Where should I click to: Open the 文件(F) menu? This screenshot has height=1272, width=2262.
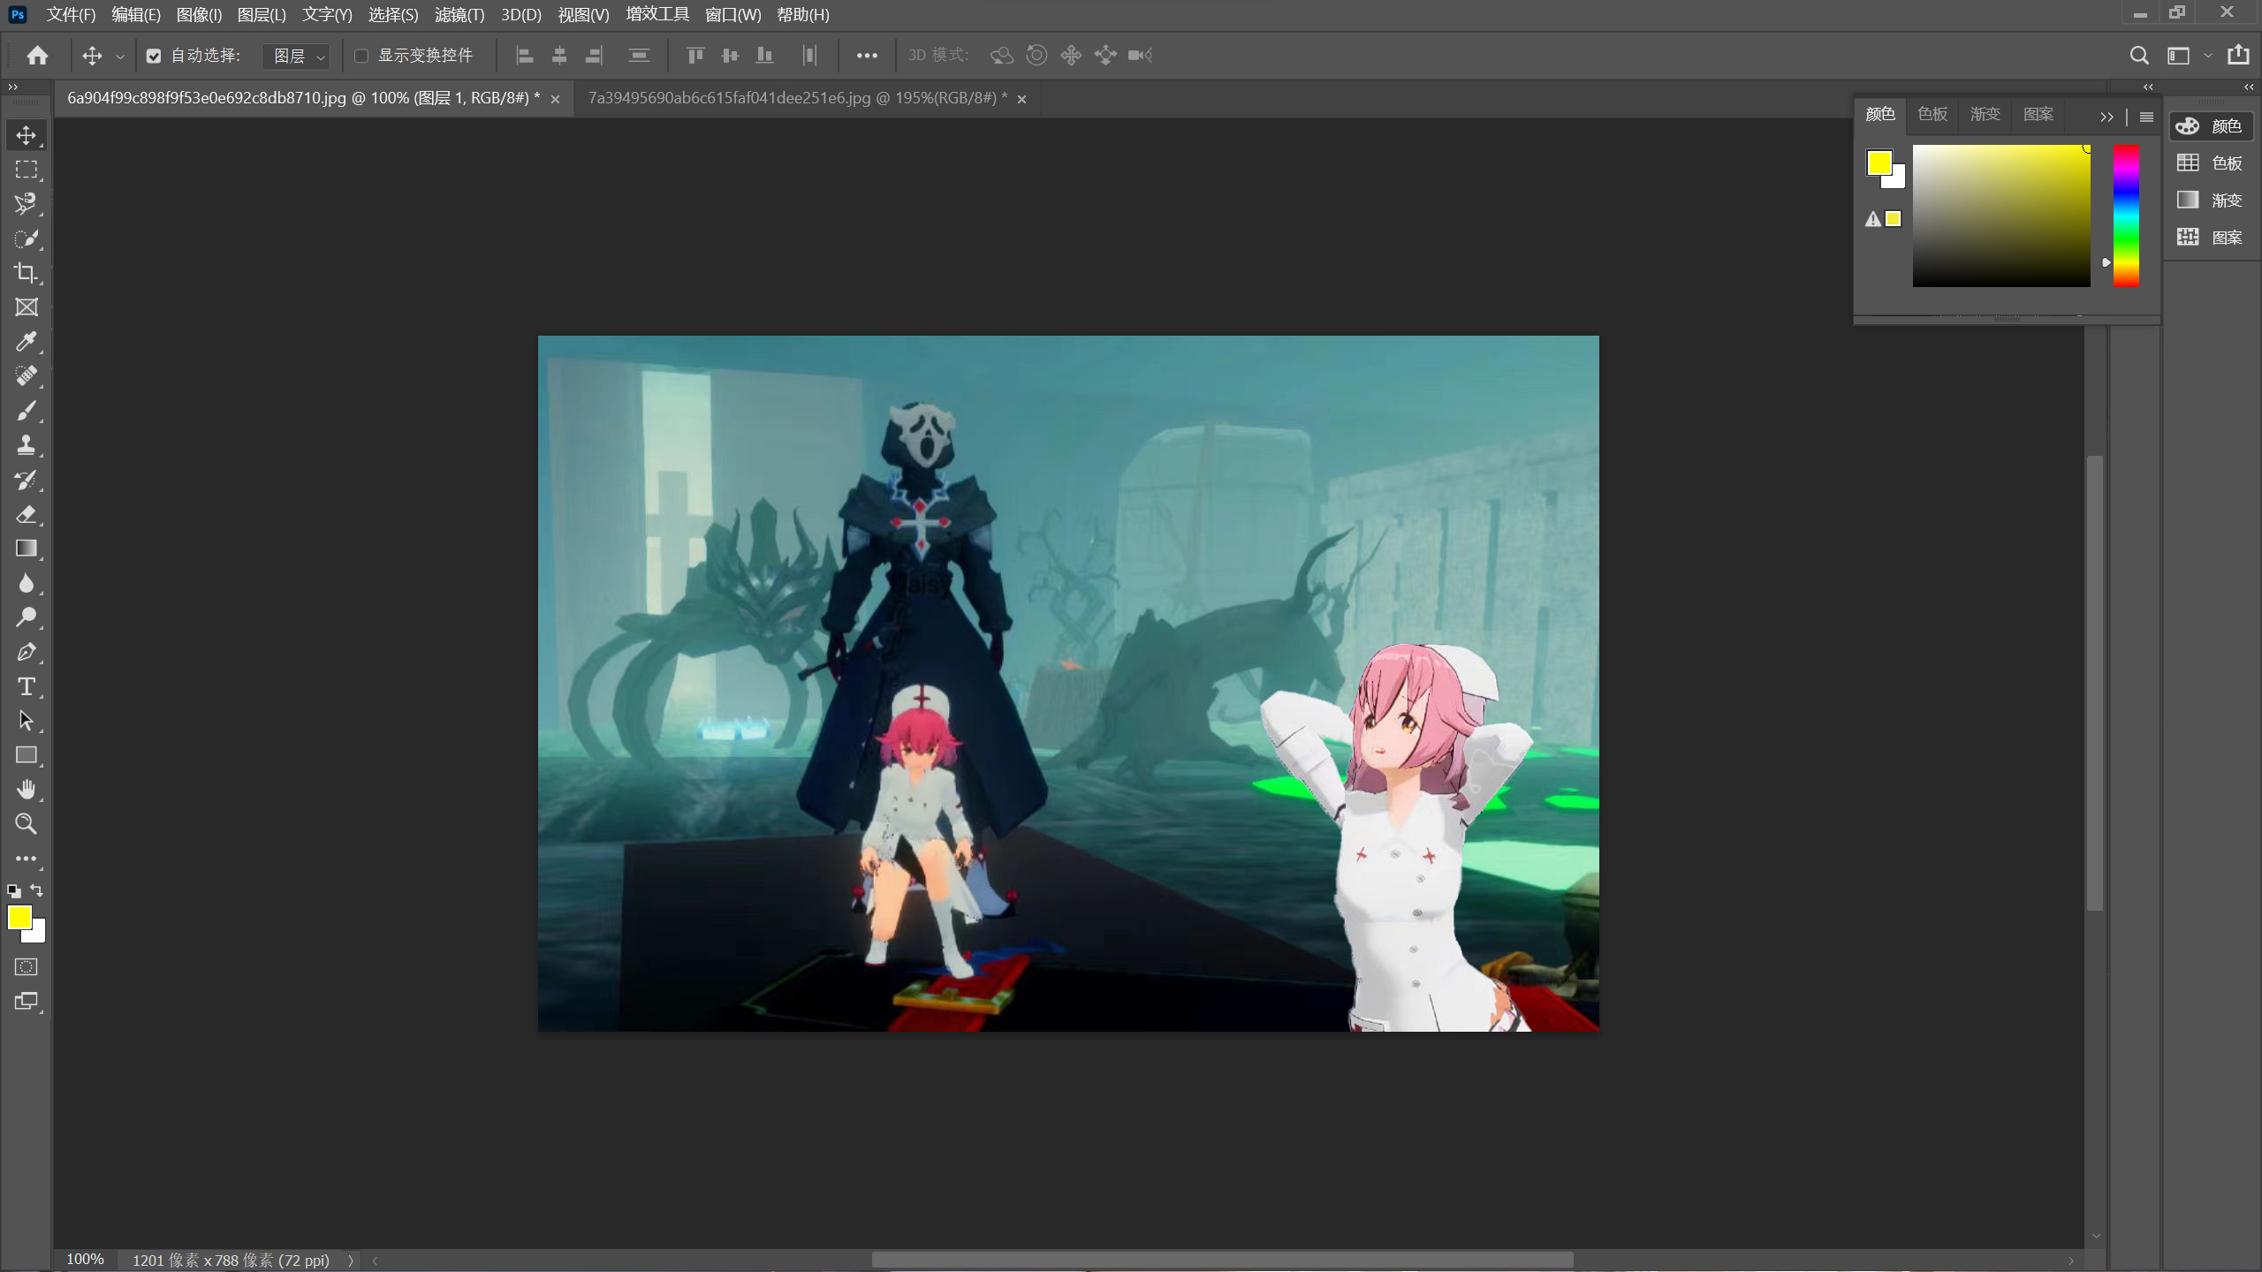(x=71, y=15)
